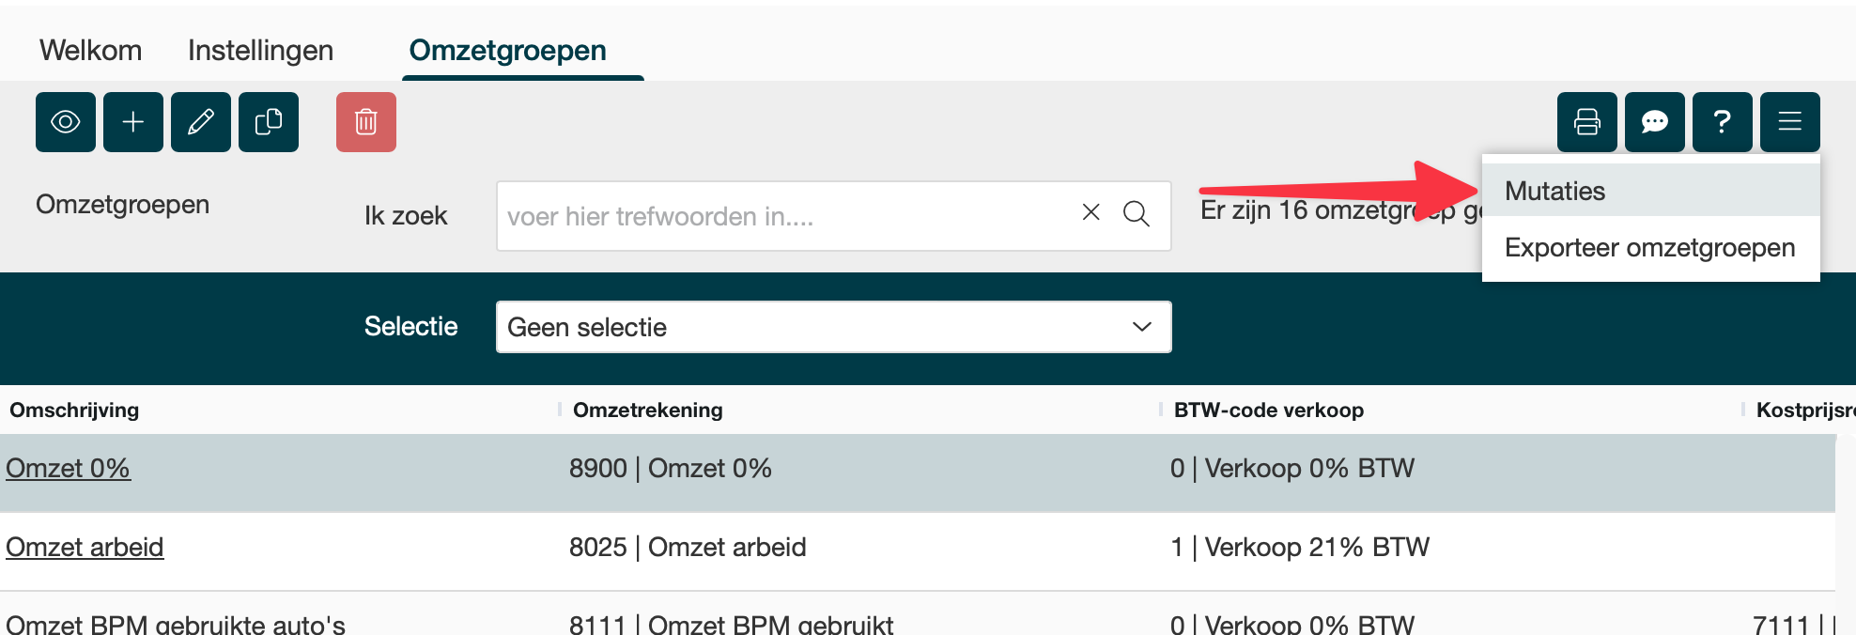The height and width of the screenshot is (635, 1856).
Task: Click the pencil edit icon
Action: 201,122
